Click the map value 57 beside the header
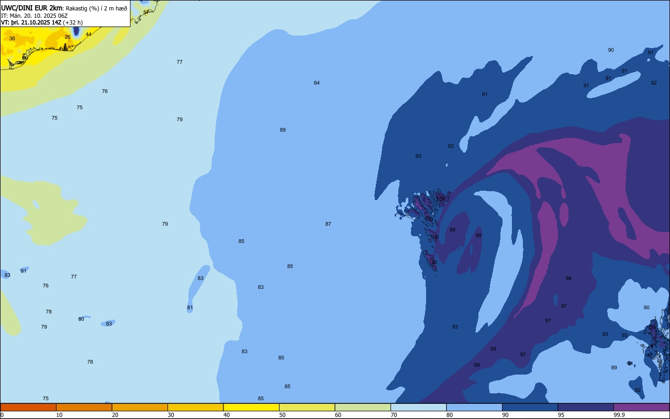 pos(146,12)
